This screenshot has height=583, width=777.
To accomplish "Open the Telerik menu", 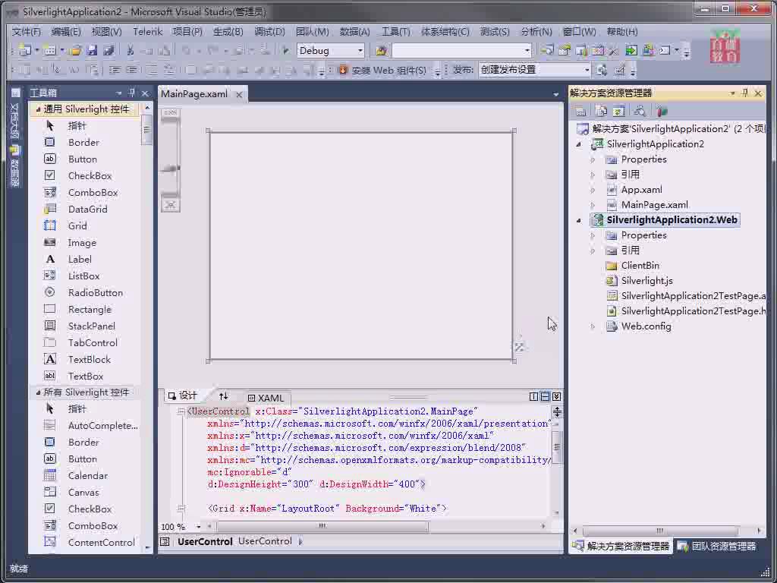I will pyautogui.click(x=148, y=32).
